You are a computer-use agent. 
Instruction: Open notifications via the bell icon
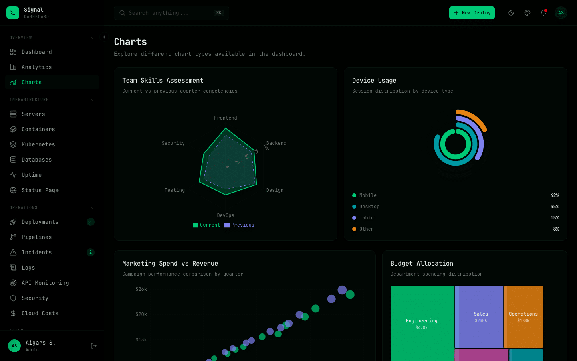click(543, 13)
